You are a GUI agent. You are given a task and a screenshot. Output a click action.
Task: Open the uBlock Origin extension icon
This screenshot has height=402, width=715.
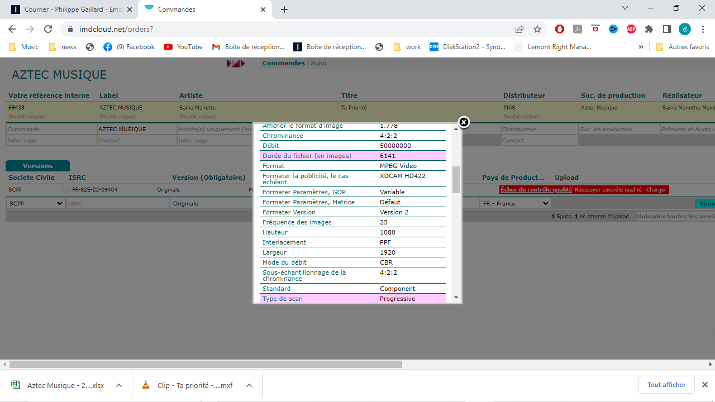tap(560, 28)
